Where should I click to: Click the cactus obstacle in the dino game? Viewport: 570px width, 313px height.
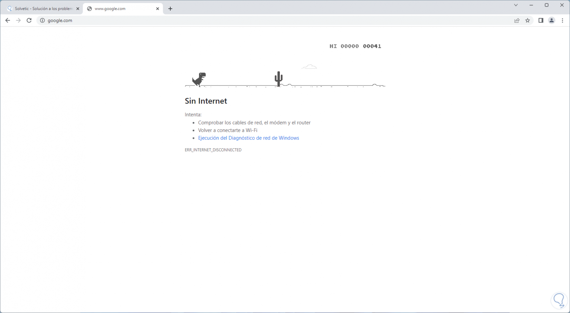click(x=278, y=79)
